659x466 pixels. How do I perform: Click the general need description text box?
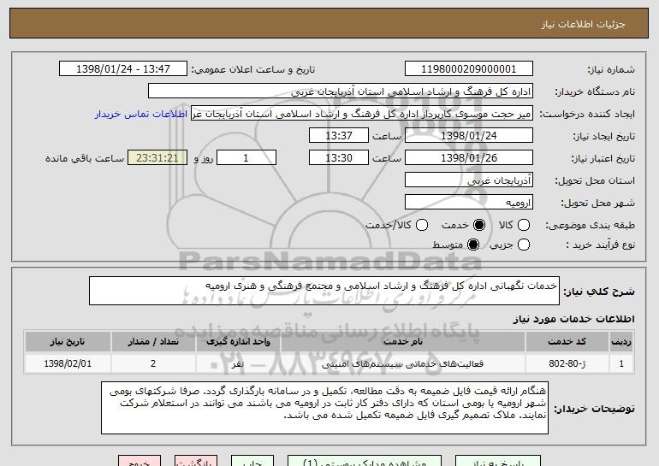[x=324, y=291]
